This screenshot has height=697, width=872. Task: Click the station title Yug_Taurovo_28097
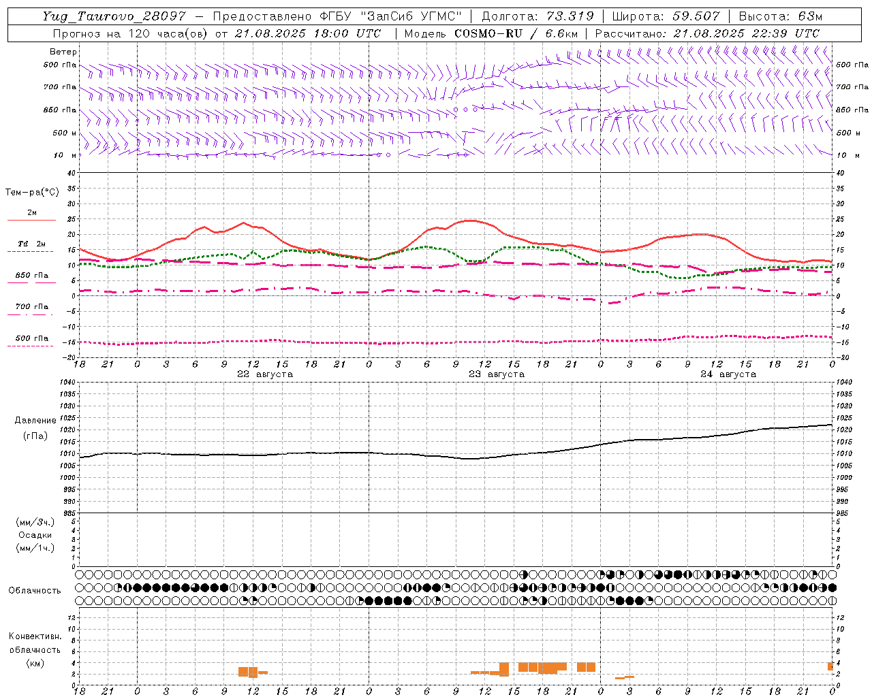(x=114, y=16)
